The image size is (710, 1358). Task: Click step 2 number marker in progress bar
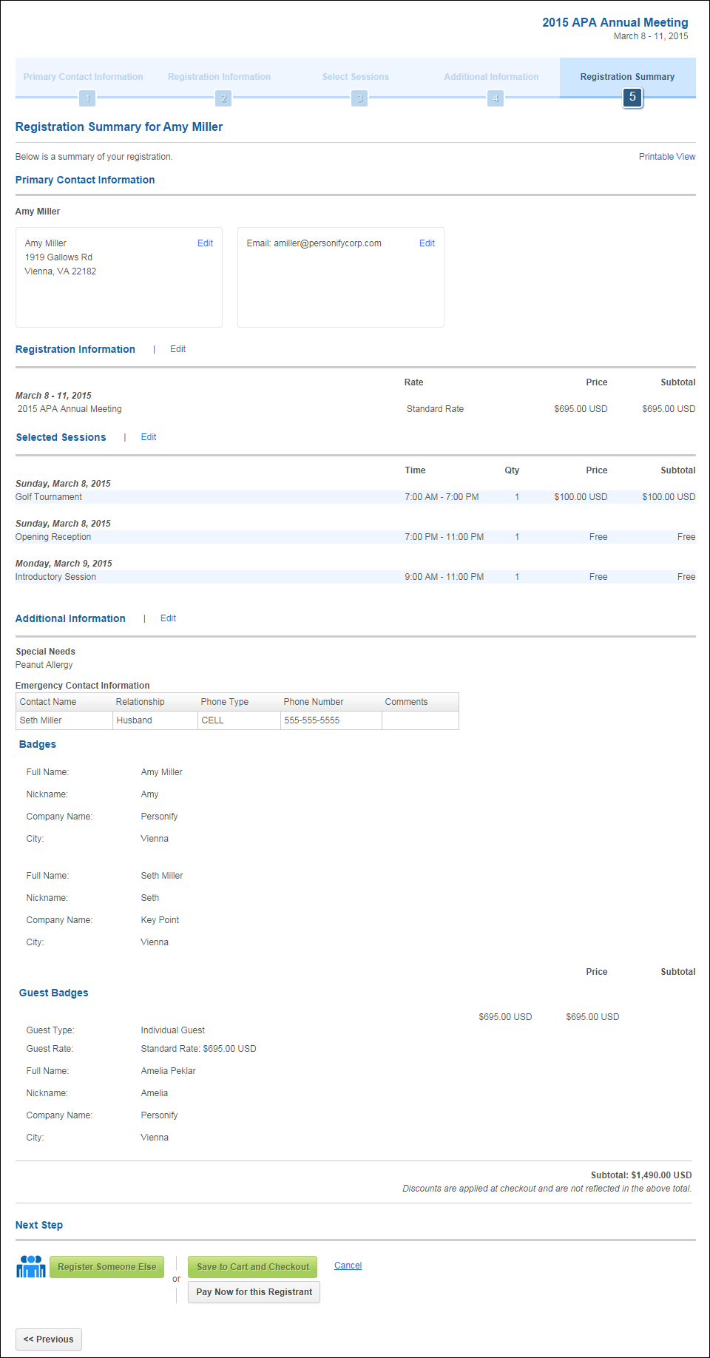223,98
